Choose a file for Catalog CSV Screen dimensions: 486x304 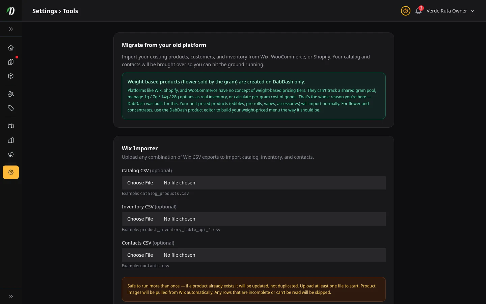(140, 183)
